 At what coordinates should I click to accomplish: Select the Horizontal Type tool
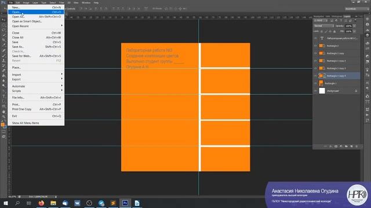(x=3, y=96)
